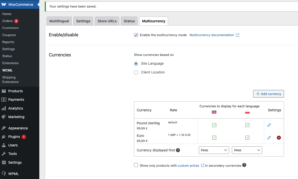Select the Client Location radio option
Image resolution: width=298 pixels, height=179 pixels.
coord(136,72)
